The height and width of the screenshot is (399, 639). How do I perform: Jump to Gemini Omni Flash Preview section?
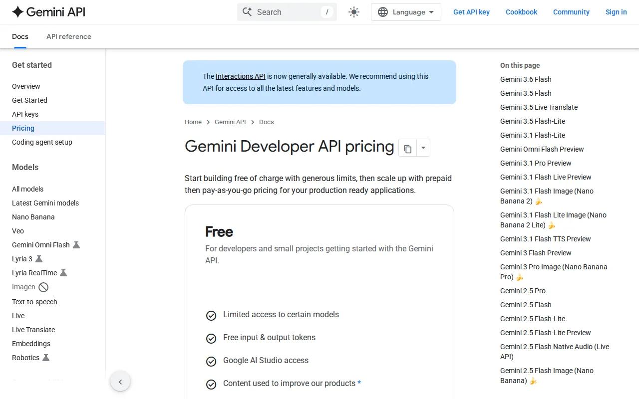(x=542, y=149)
